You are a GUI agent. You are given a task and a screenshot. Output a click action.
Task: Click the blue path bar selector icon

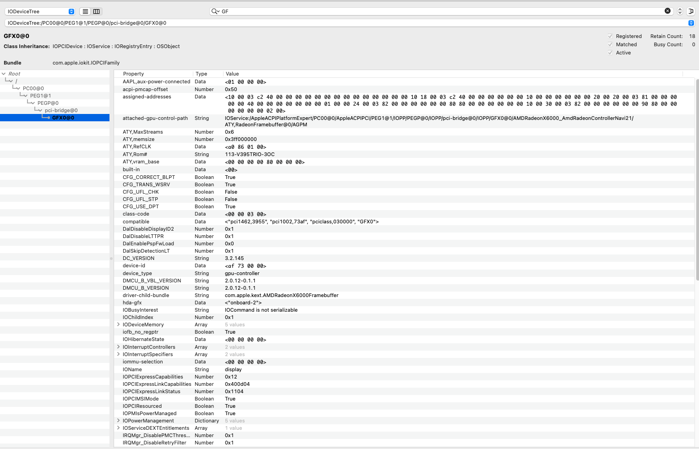click(x=692, y=23)
